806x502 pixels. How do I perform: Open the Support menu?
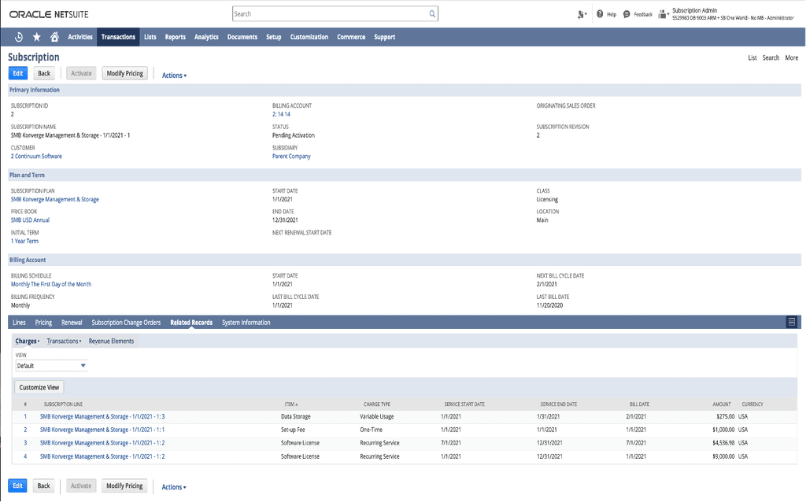tap(384, 37)
